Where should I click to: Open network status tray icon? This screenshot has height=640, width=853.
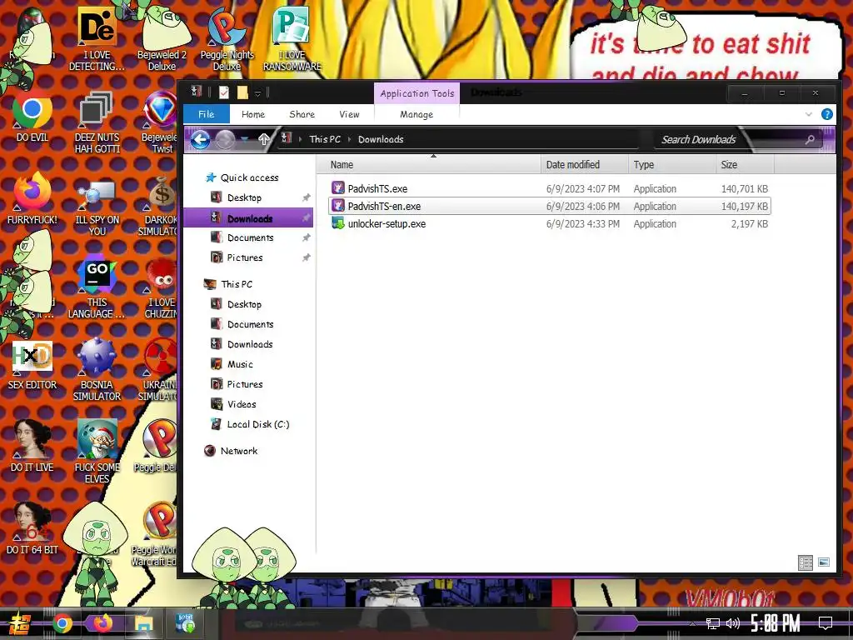point(713,623)
